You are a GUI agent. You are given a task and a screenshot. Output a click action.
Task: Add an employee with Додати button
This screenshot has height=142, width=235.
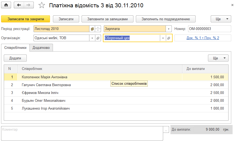click(x=15, y=58)
